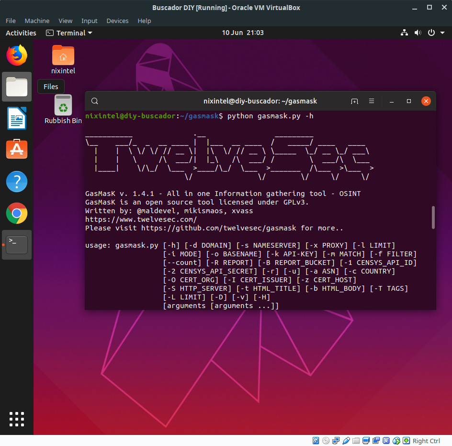The image size is (452, 446).
Task: Click the https://www.twelvesec.com/ link in terminal
Action: [x=141, y=219]
